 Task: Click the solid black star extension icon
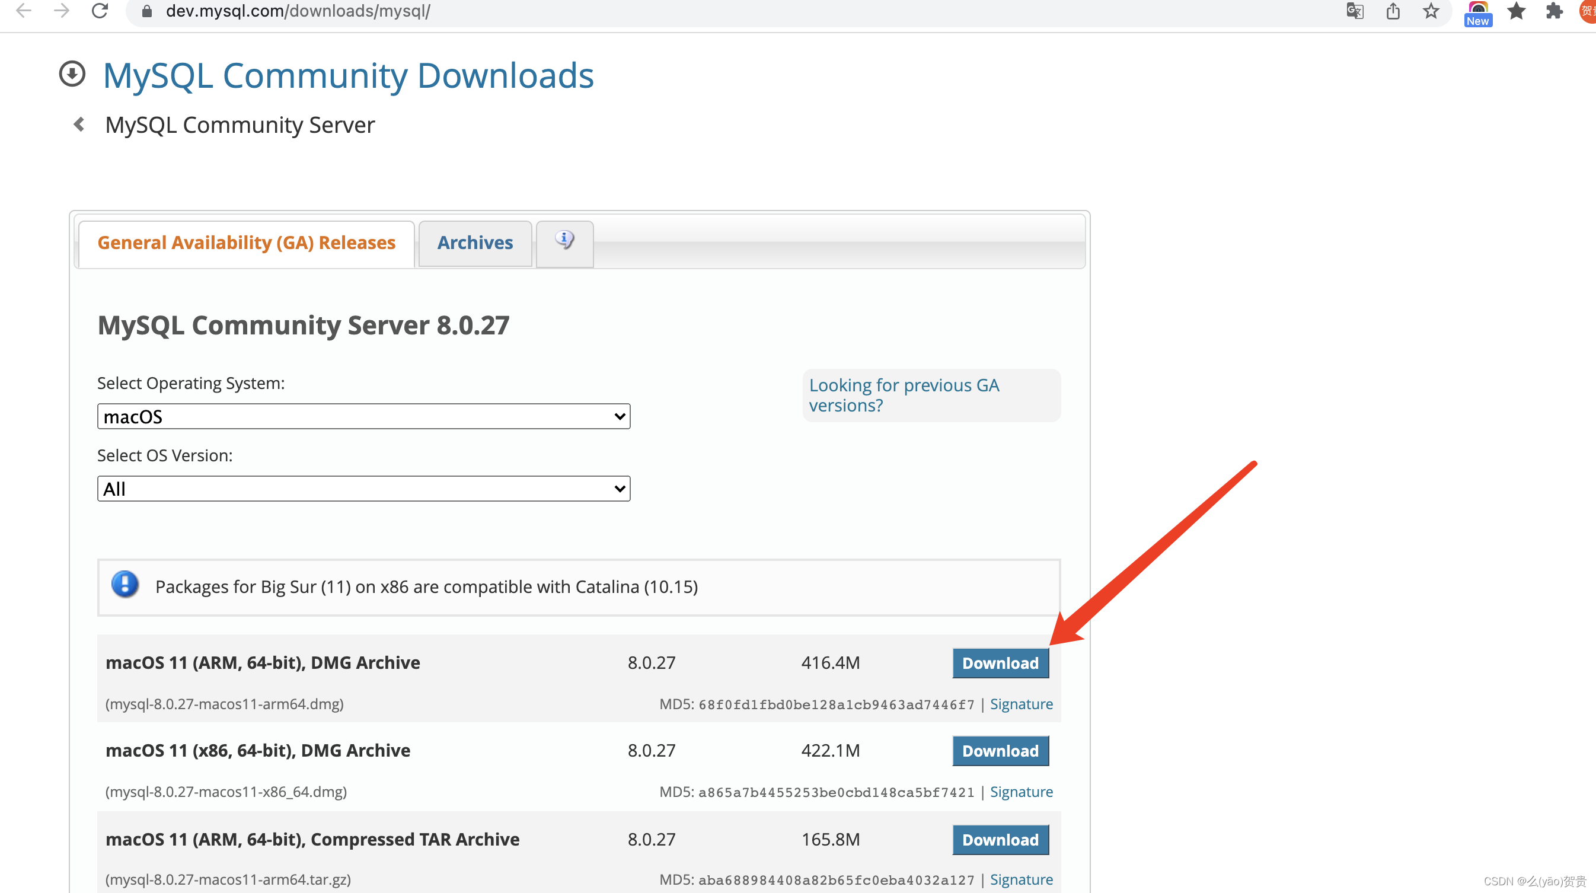(1516, 11)
